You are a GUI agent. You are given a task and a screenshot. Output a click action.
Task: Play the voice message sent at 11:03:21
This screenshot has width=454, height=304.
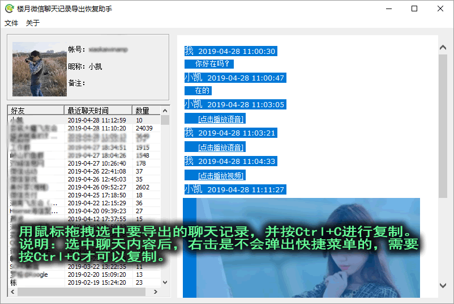(x=221, y=147)
